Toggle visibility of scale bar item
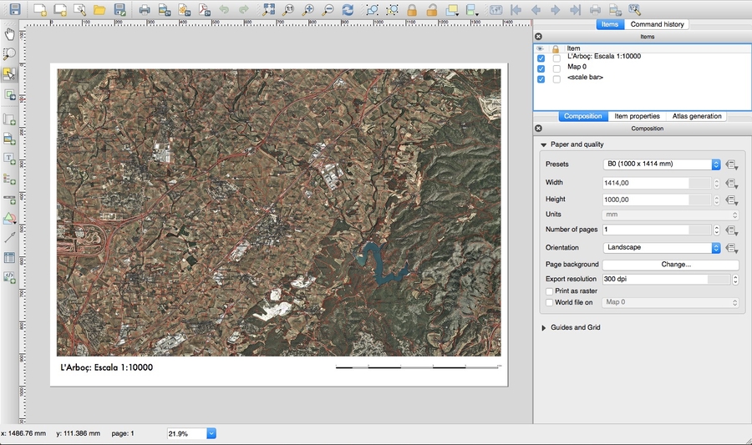Screen dimensions: 752x445 (x=541, y=78)
